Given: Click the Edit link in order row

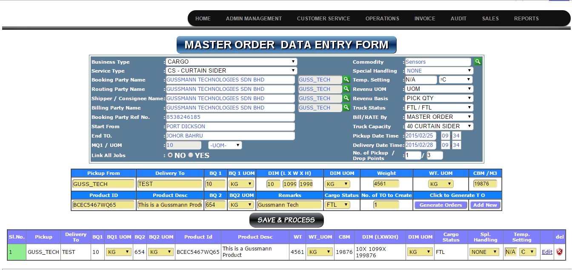Looking at the screenshot, I should point(547,252).
